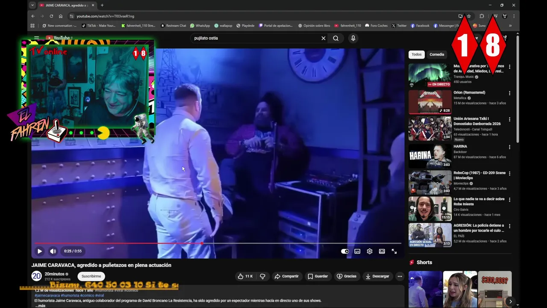Image resolution: width=547 pixels, height=308 pixels.
Task: Open options menu for Orion (Remastered) video
Action: tap(509, 93)
